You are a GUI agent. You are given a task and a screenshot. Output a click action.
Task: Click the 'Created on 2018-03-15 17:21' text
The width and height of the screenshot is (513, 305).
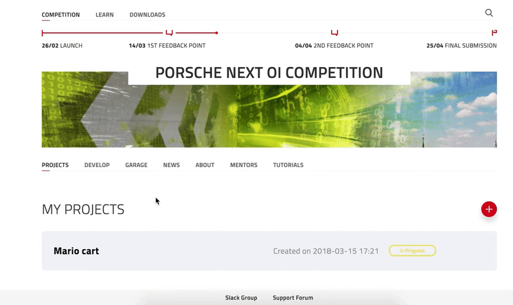(326, 251)
